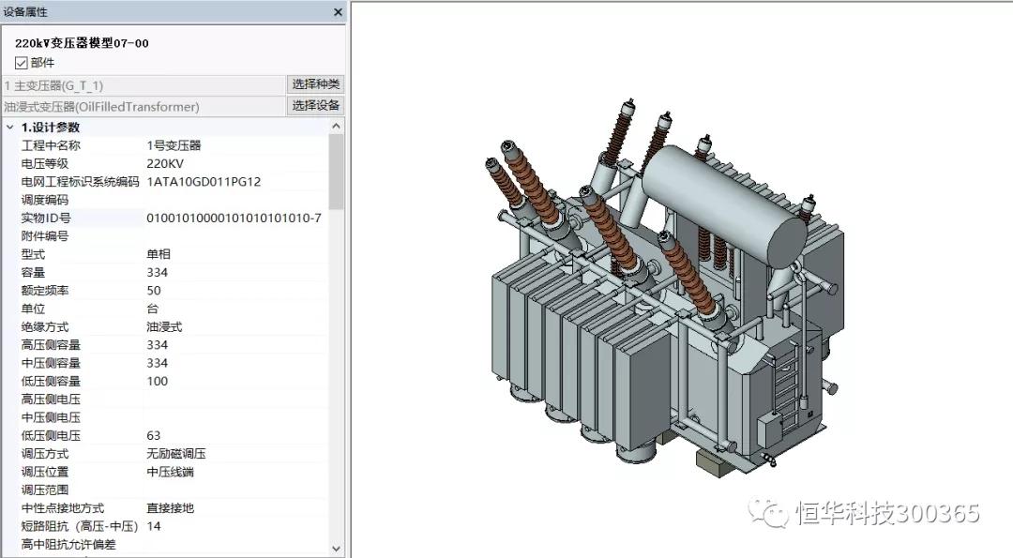This screenshot has width=1013, height=558.
Task: Select the 电压等级 value 220KV
Action: (x=165, y=163)
